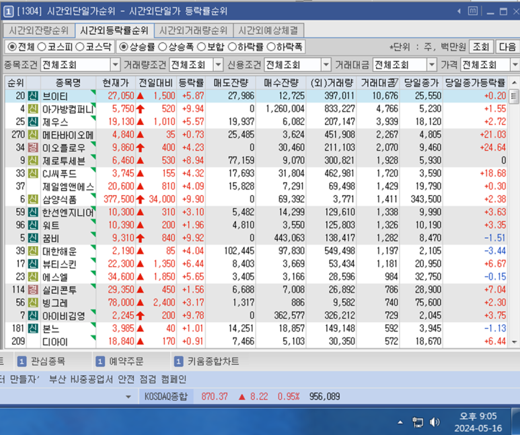
Task: Open the 거래대금 dropdown
Action: click(431, 65)
